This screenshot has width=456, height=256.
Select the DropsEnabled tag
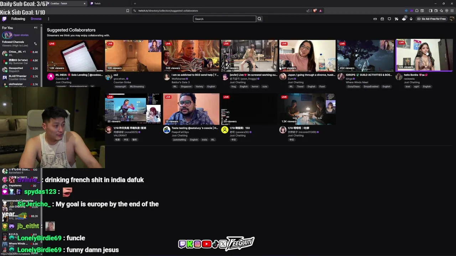pyautogui.click(x=371, y=86)
